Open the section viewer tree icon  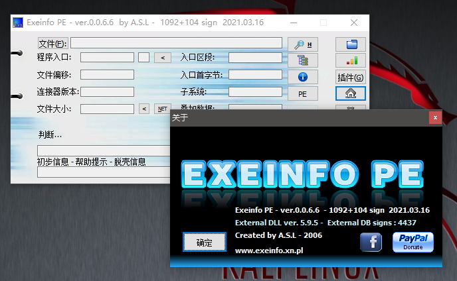[302, 60]
